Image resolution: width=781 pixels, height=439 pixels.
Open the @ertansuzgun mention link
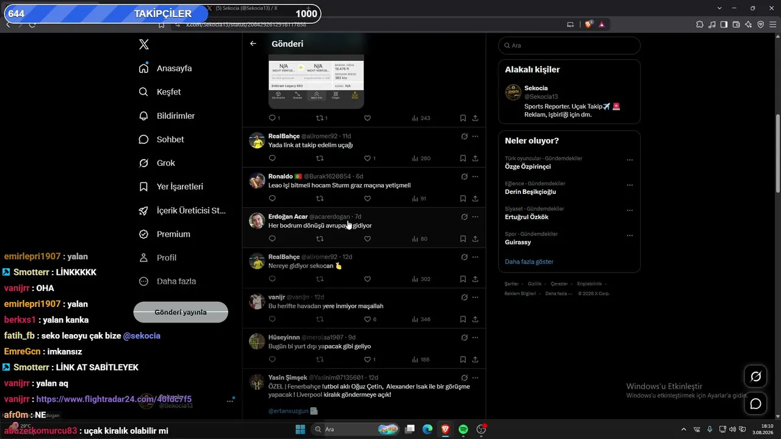[288, 411]
